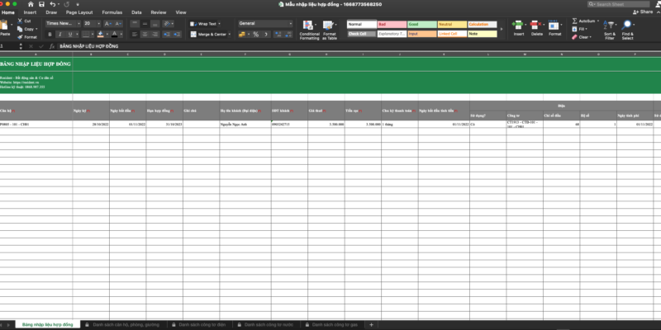Open the Page Layout ribbon tab
This screenshot has height=330, width=661.
tap(79, 13)
